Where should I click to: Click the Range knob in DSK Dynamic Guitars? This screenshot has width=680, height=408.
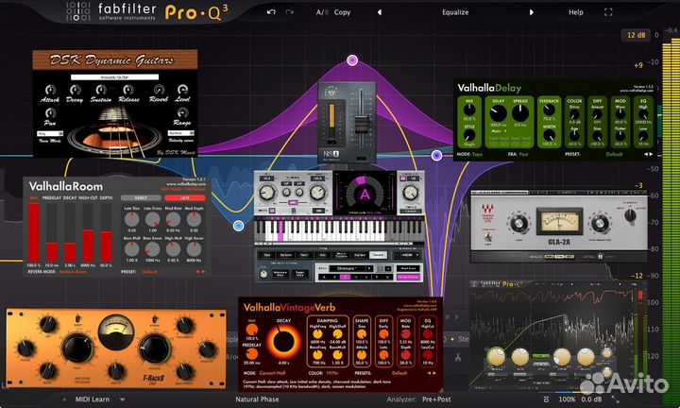click(x=182, y=112)
